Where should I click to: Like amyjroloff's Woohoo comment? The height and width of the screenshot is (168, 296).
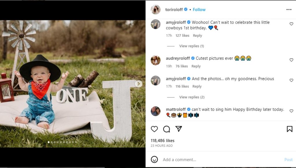(x=291, y=24)
